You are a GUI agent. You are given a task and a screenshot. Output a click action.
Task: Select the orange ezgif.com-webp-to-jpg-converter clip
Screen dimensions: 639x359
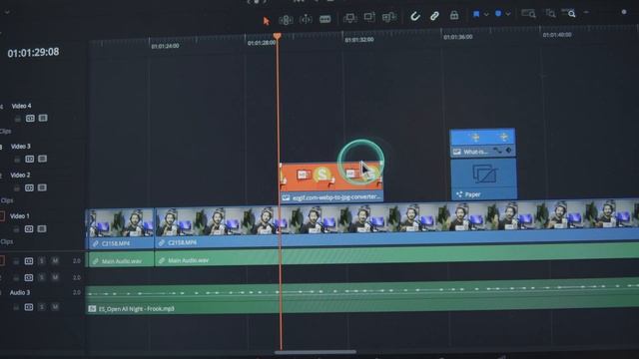[x=331, y=182]
